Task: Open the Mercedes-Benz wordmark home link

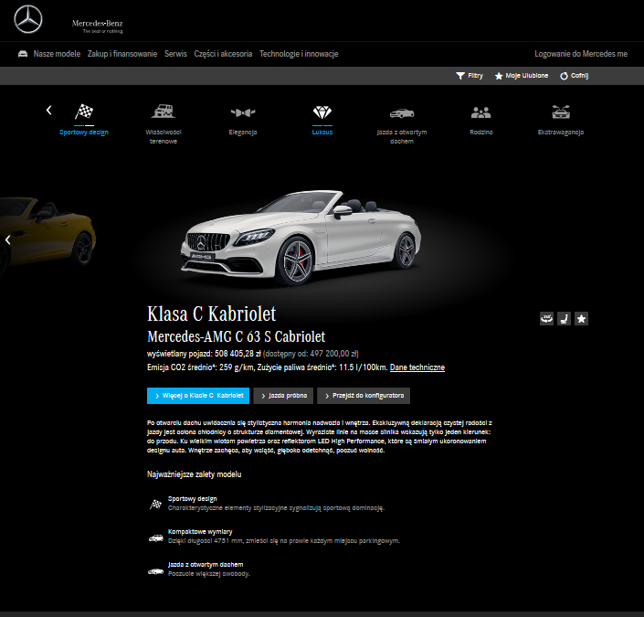Action: 98,26
